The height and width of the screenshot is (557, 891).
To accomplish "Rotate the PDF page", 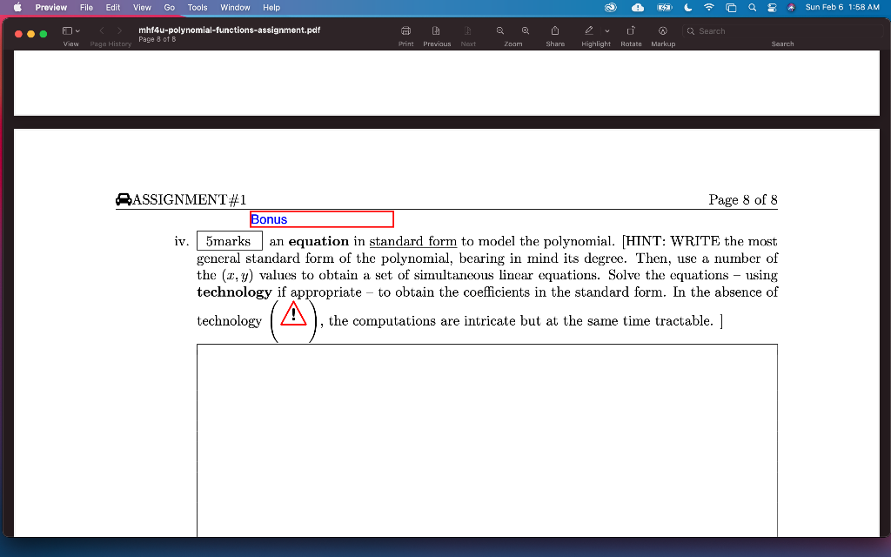I will pyautogui.click(x=631, y=30).
